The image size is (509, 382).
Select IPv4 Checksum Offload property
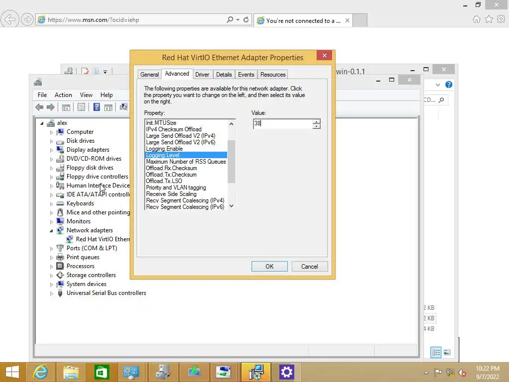(x=186, y=129)
